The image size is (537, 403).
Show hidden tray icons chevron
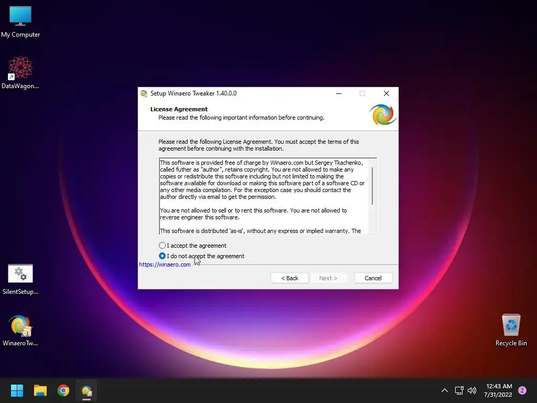[x=445, y=390]
